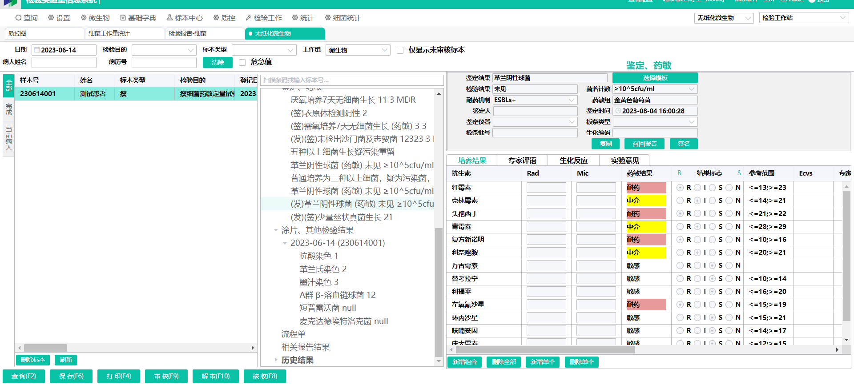Click 召回报告 button
Image resolution: width=854 pixels, height=385 pixels.
[645, 144]
